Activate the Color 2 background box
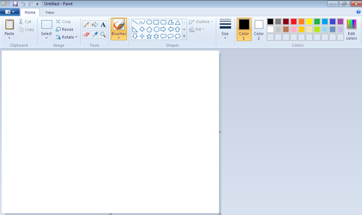The height and width of the screenshot is (215, 362). [259, 29]
